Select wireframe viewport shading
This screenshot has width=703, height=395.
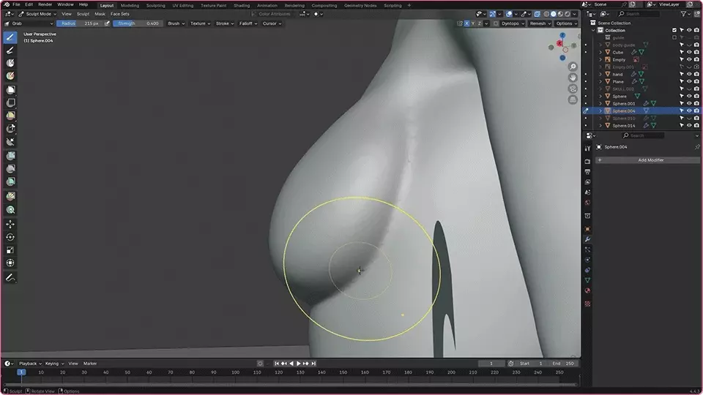point(546,14)
